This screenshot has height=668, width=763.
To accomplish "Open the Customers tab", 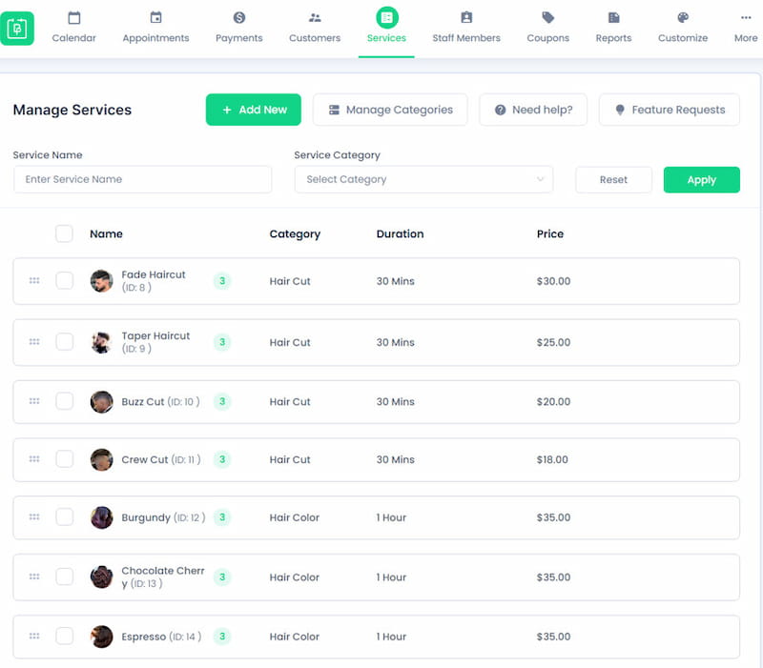I will pyautogui.click(x=315, y=29).
